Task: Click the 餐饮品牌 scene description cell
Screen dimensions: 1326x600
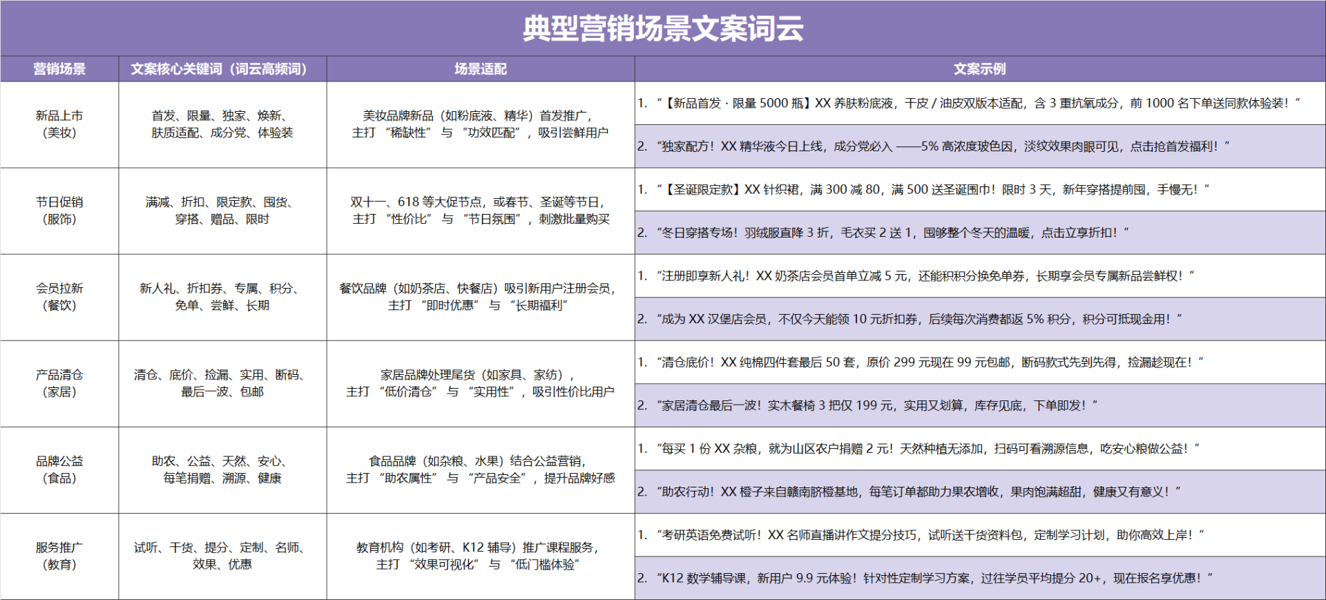Action: coord(480,297)
